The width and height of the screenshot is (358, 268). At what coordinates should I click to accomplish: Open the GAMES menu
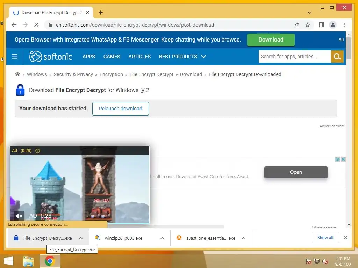[x=112, y=57]
